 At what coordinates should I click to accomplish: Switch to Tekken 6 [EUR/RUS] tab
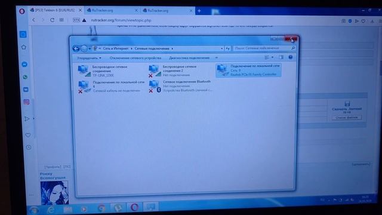coord(54,10)
